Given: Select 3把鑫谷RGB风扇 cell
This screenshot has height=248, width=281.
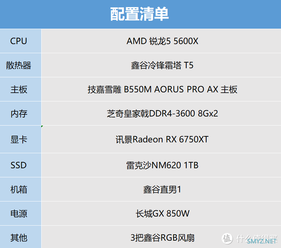Looking at the screenshot, I should point(161,237).
